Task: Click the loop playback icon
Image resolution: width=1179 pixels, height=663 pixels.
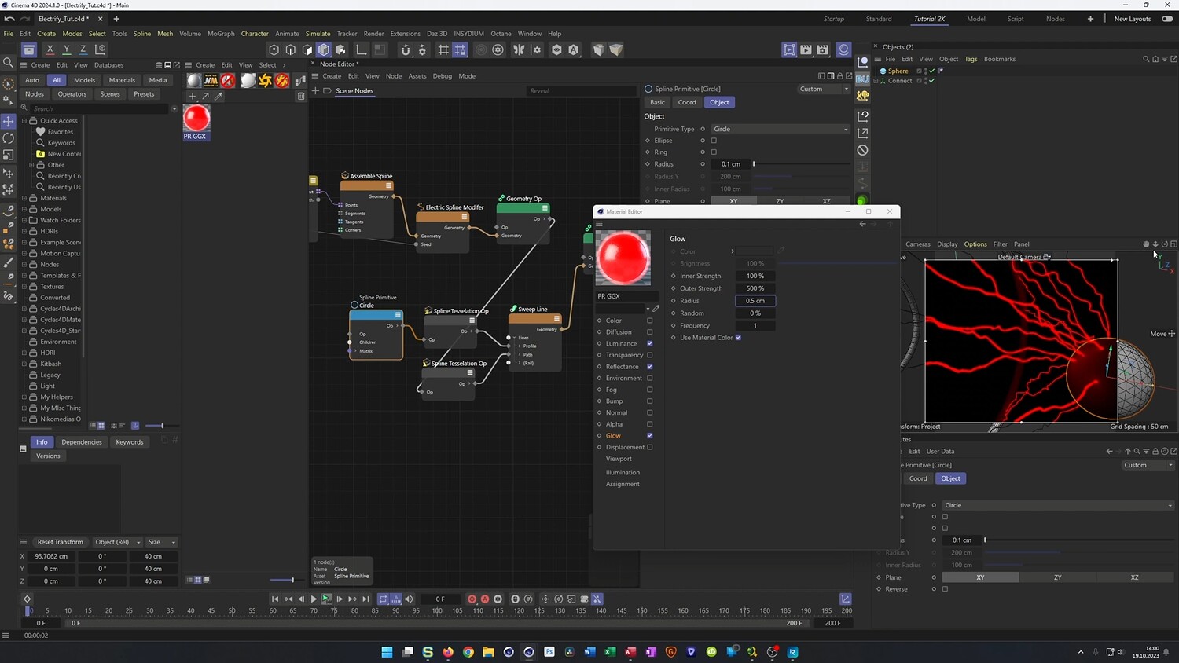Action: coord(383,599)
